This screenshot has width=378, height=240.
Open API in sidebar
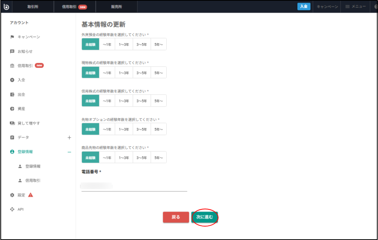(x=21, y=209)
